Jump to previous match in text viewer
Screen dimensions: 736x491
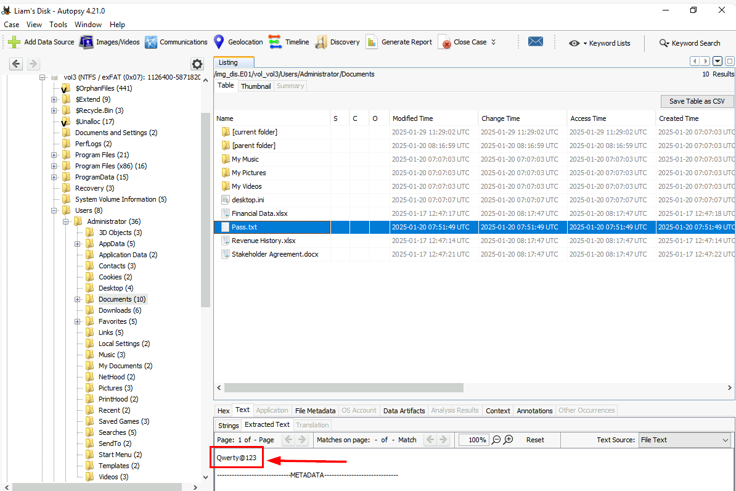click(430, 440)
